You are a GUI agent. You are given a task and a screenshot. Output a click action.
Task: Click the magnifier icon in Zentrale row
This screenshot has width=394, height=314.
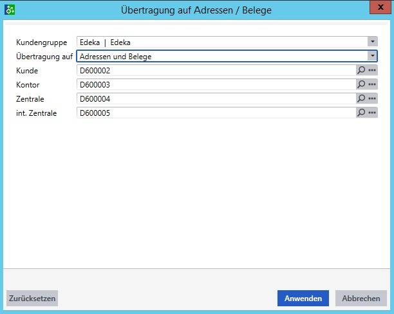(x=361, y=98)
